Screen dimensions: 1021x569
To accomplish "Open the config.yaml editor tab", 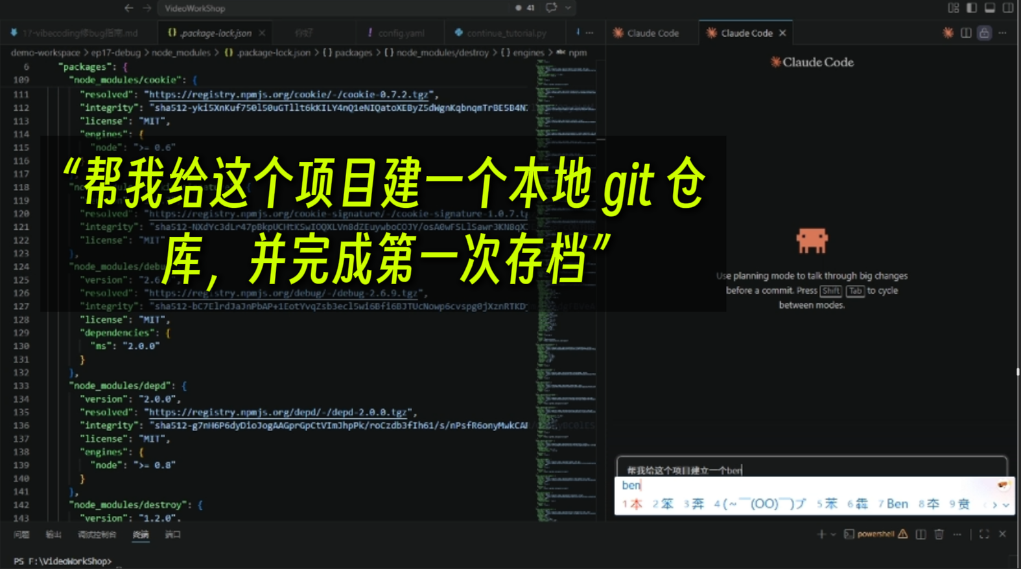I will pyautogui.click(x=401, y=33).
